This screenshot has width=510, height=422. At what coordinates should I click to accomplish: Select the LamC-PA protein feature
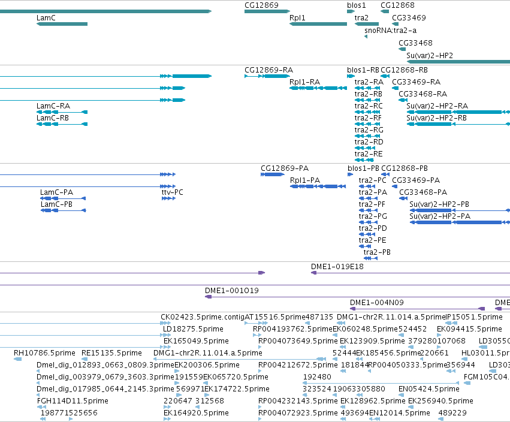coord(63,198)
